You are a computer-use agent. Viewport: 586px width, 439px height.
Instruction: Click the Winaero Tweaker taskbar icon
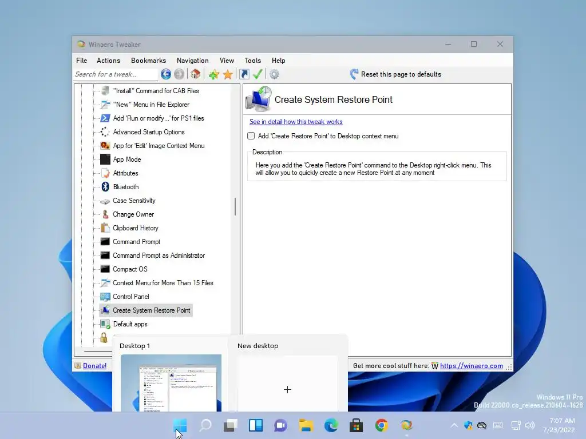[x=407, y=425]
